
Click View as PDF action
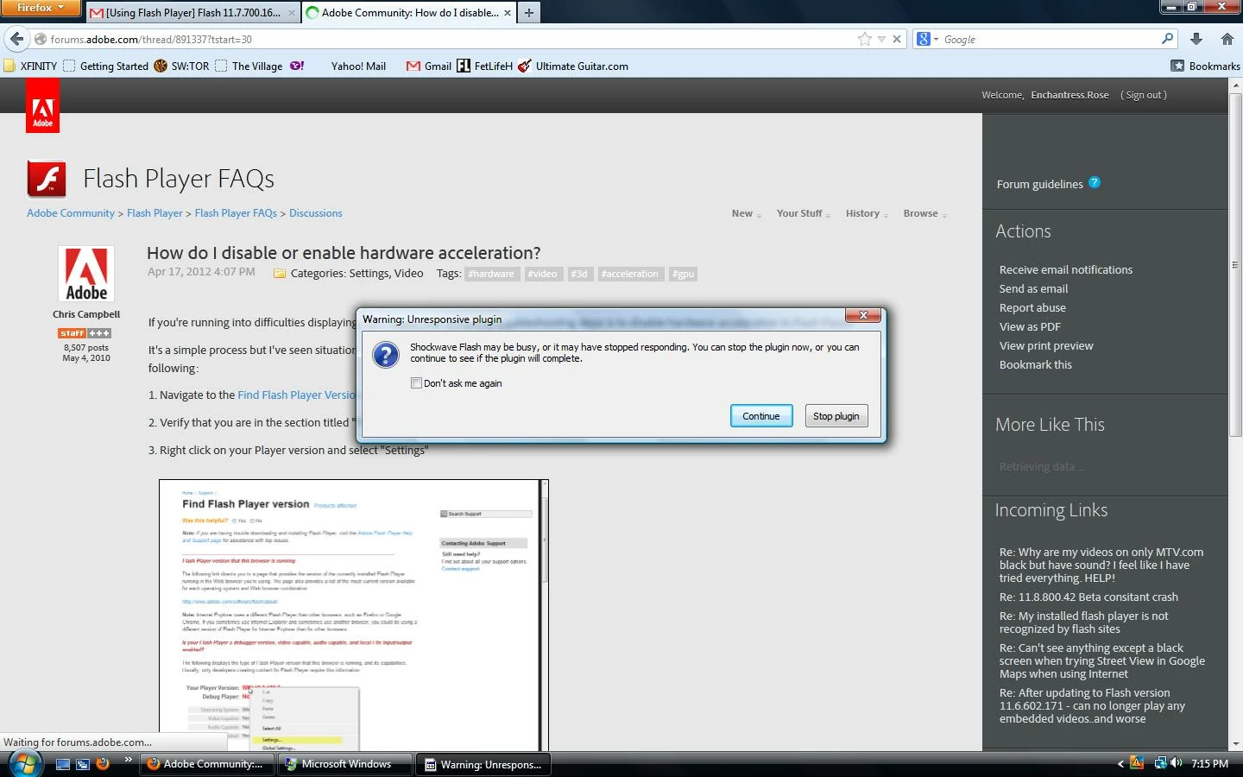coord(1030,326)
